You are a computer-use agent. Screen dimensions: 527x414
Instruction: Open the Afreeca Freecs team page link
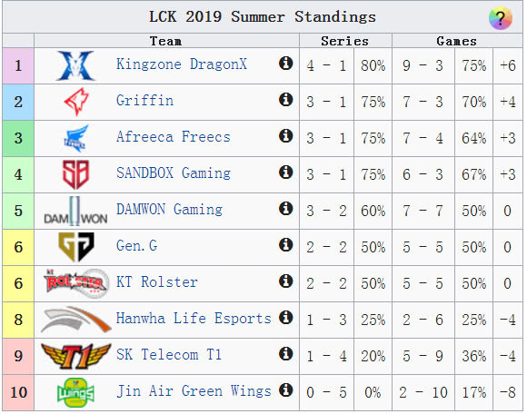coord(174,137)
